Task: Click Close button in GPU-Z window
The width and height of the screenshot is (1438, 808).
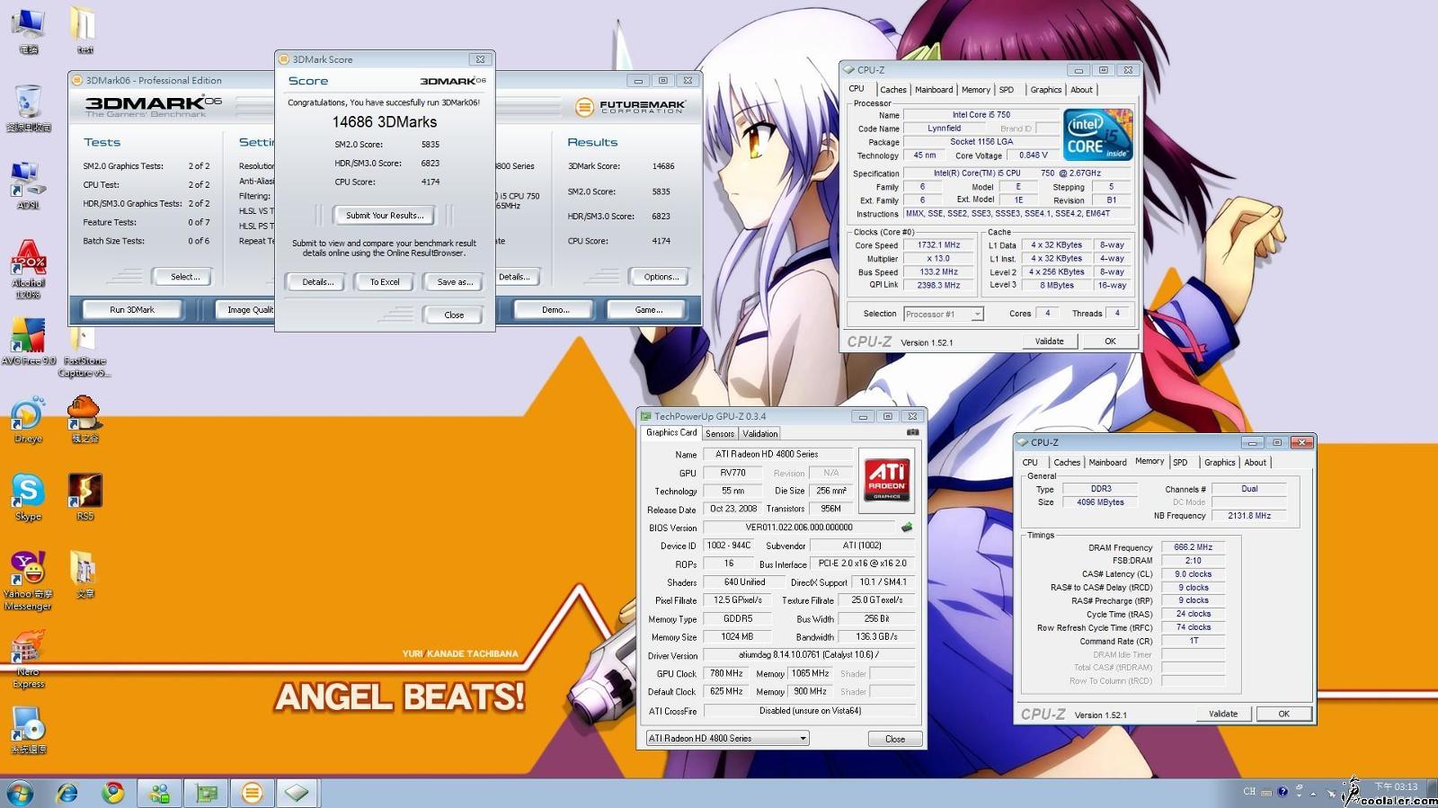Action: [895, 739]
